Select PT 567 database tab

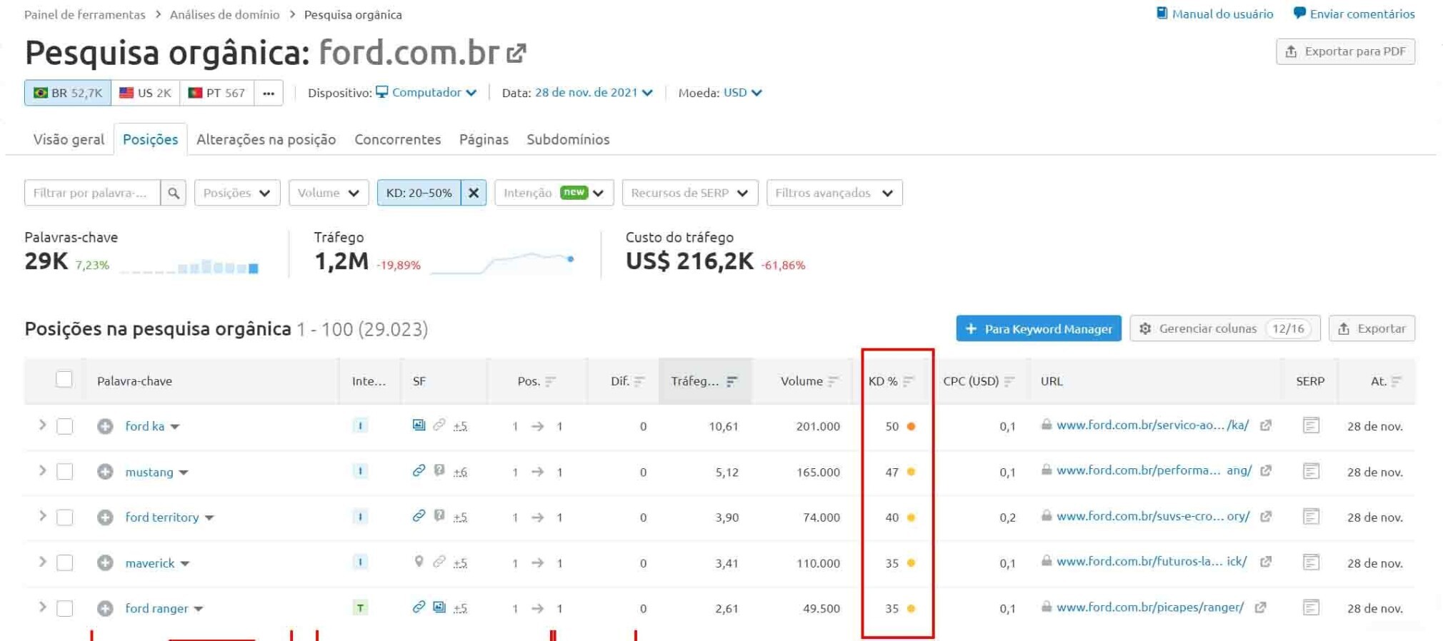(x=216, y=93)
